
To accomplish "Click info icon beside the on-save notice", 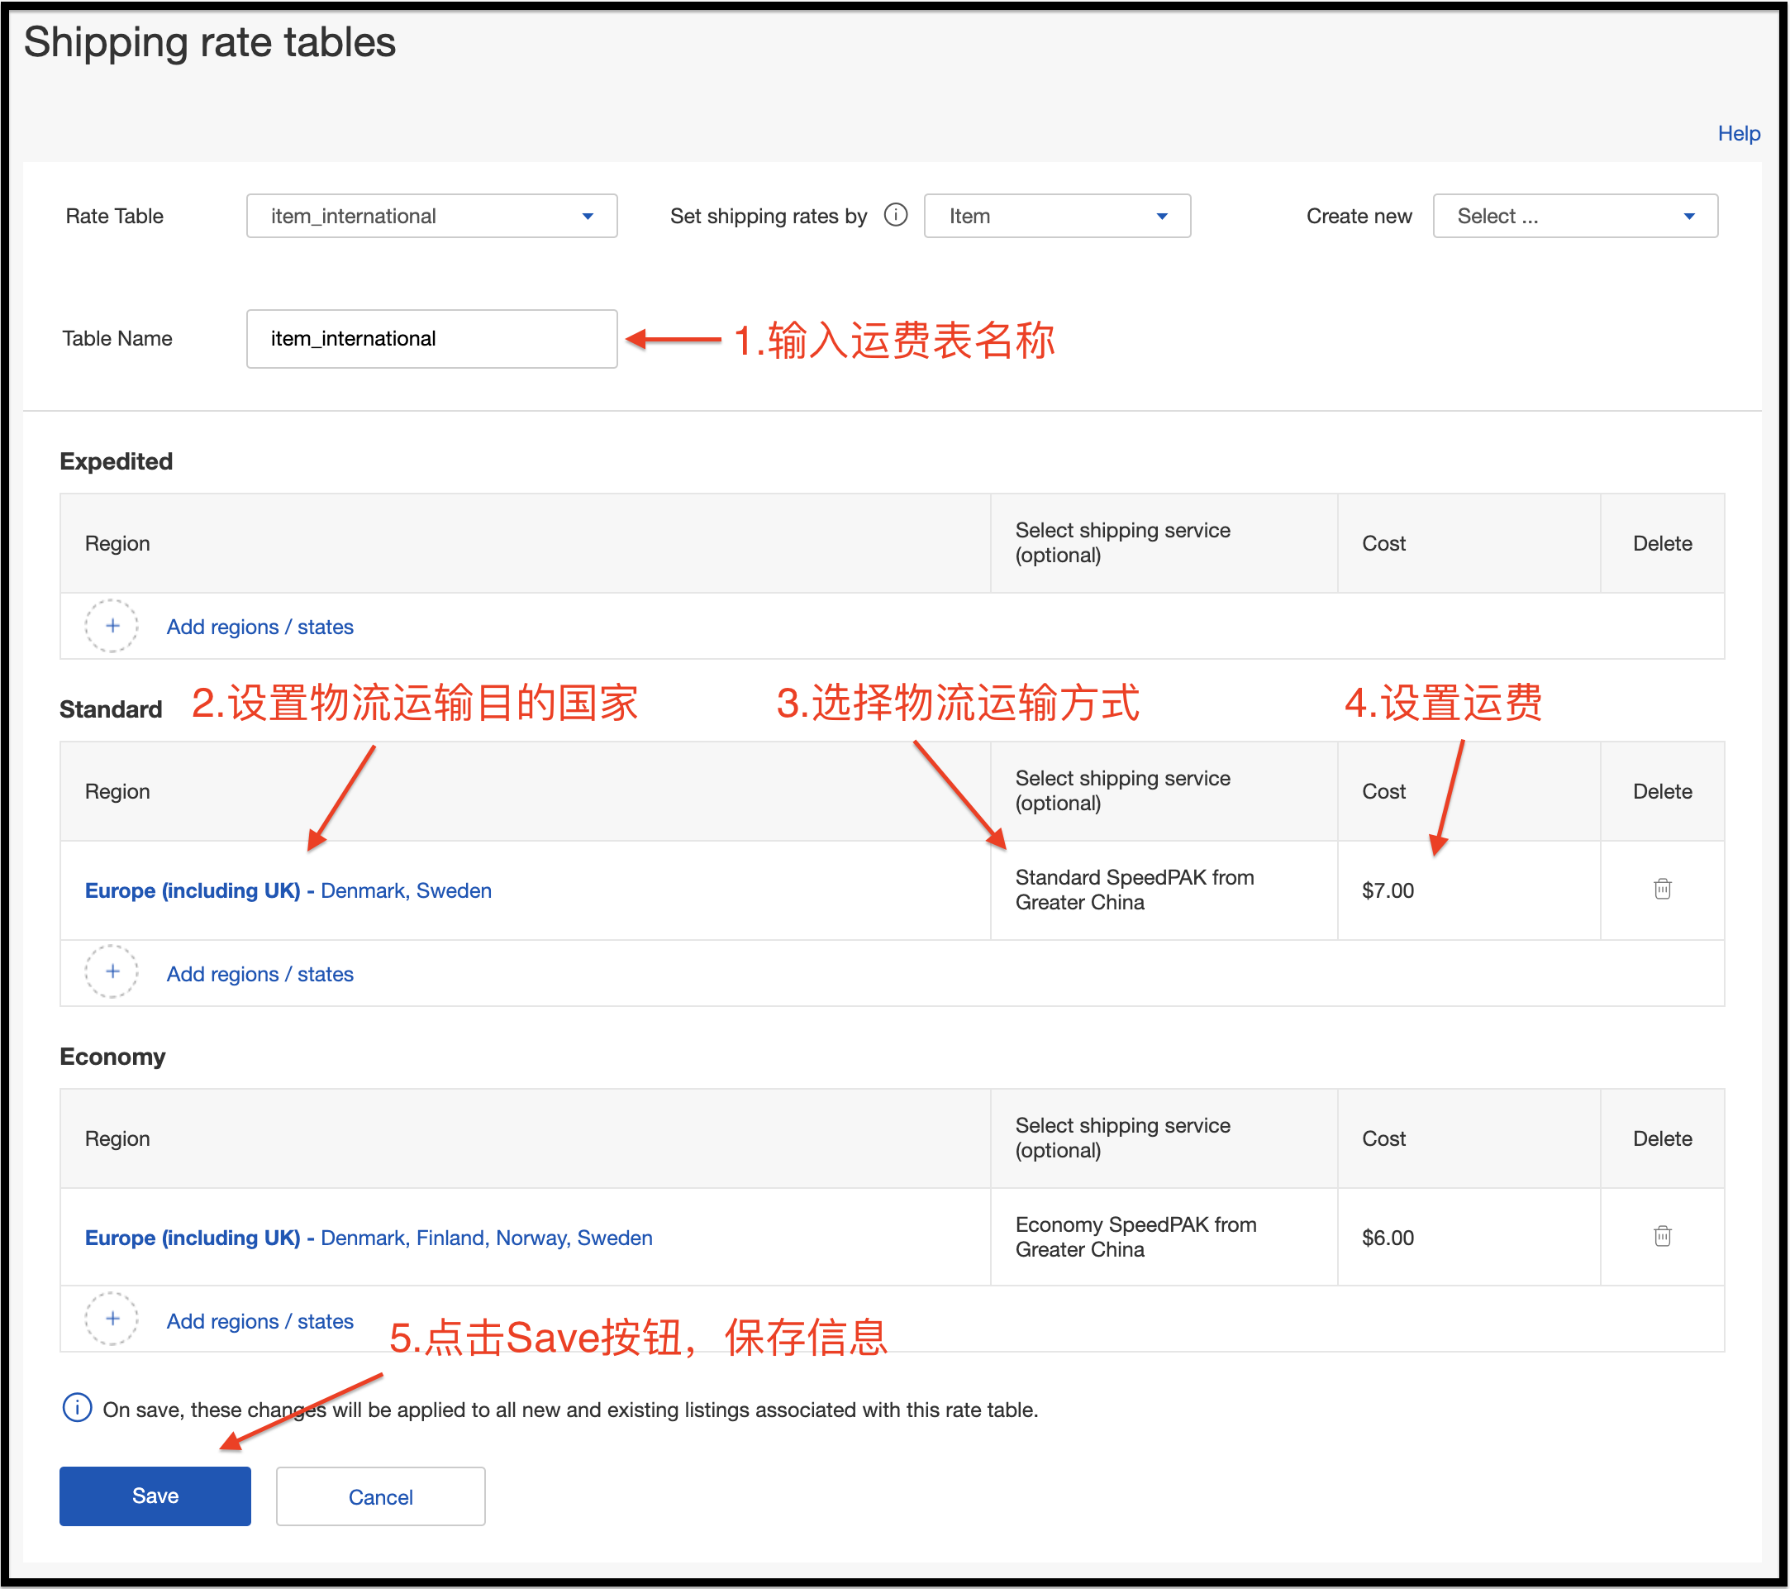I will tap(77, 1408).
